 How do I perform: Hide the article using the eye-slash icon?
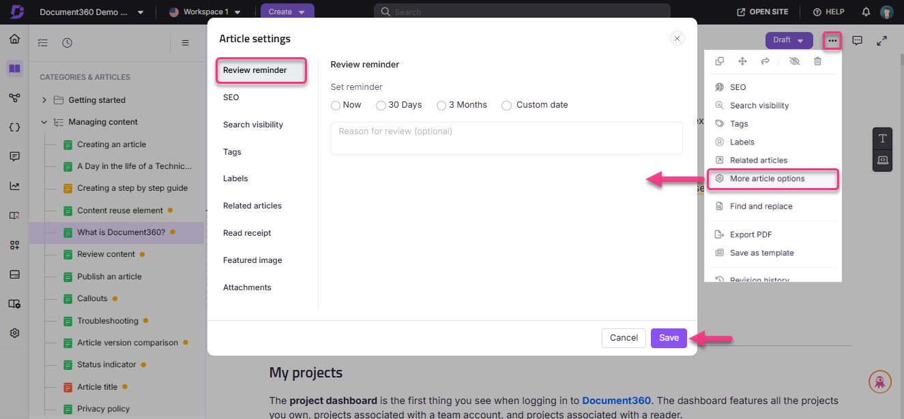pos(794,61)
